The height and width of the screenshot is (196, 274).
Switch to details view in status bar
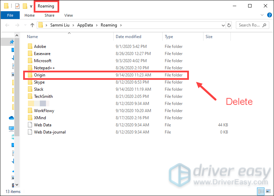pos(261,192)
